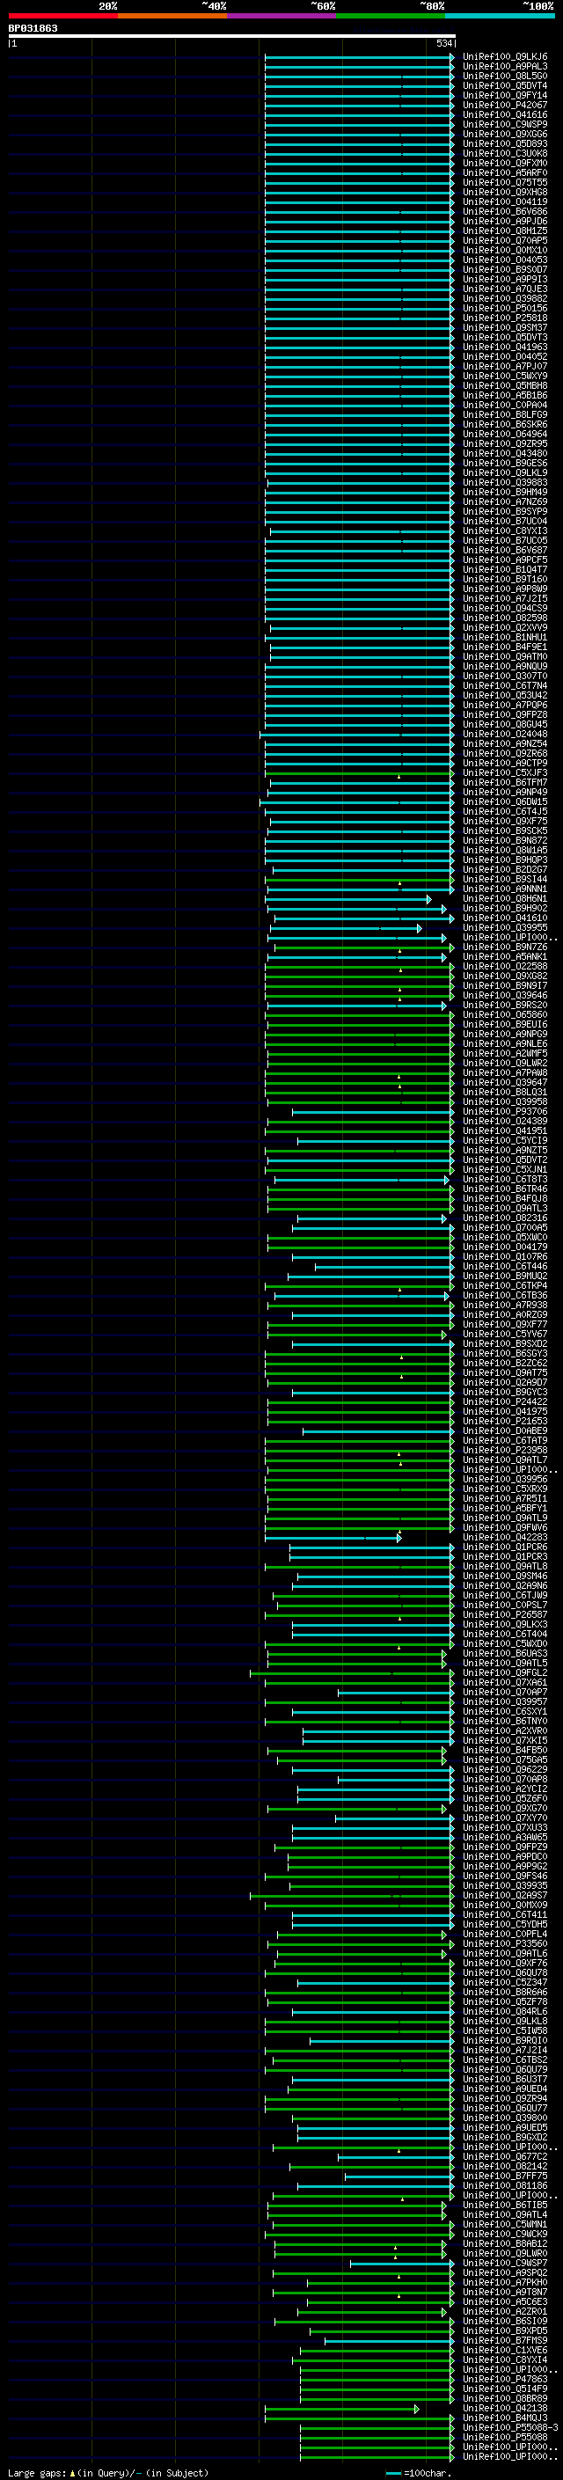
Task: Select the UniRef100_C6T446 label
Action: tap(505, 1267)
